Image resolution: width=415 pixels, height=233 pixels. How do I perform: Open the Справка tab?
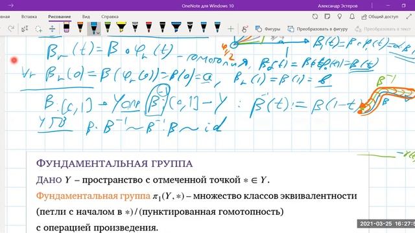tap(110, 16)
